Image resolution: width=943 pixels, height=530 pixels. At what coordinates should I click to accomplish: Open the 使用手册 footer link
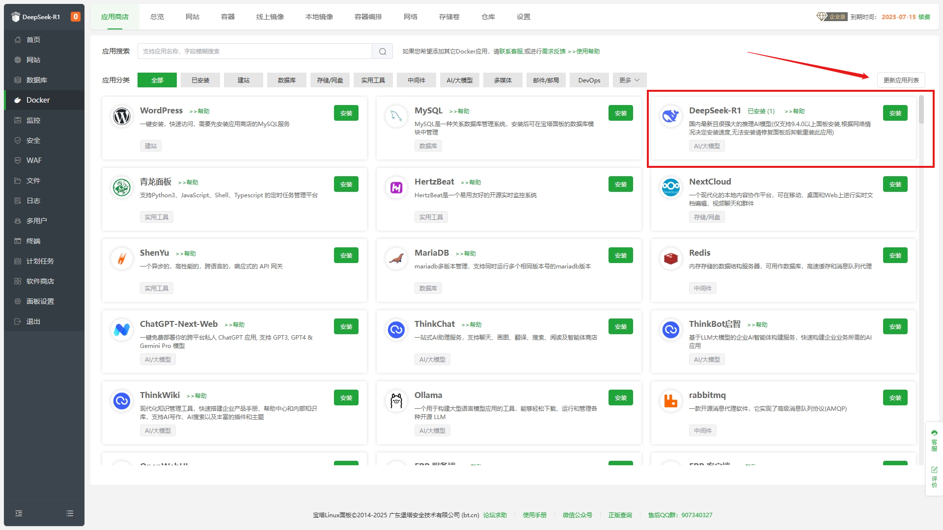(x=535, y=515)
